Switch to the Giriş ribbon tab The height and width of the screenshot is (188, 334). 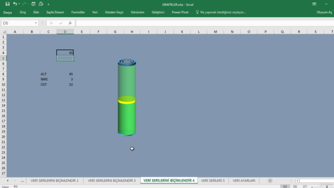[x=23, y=13]
